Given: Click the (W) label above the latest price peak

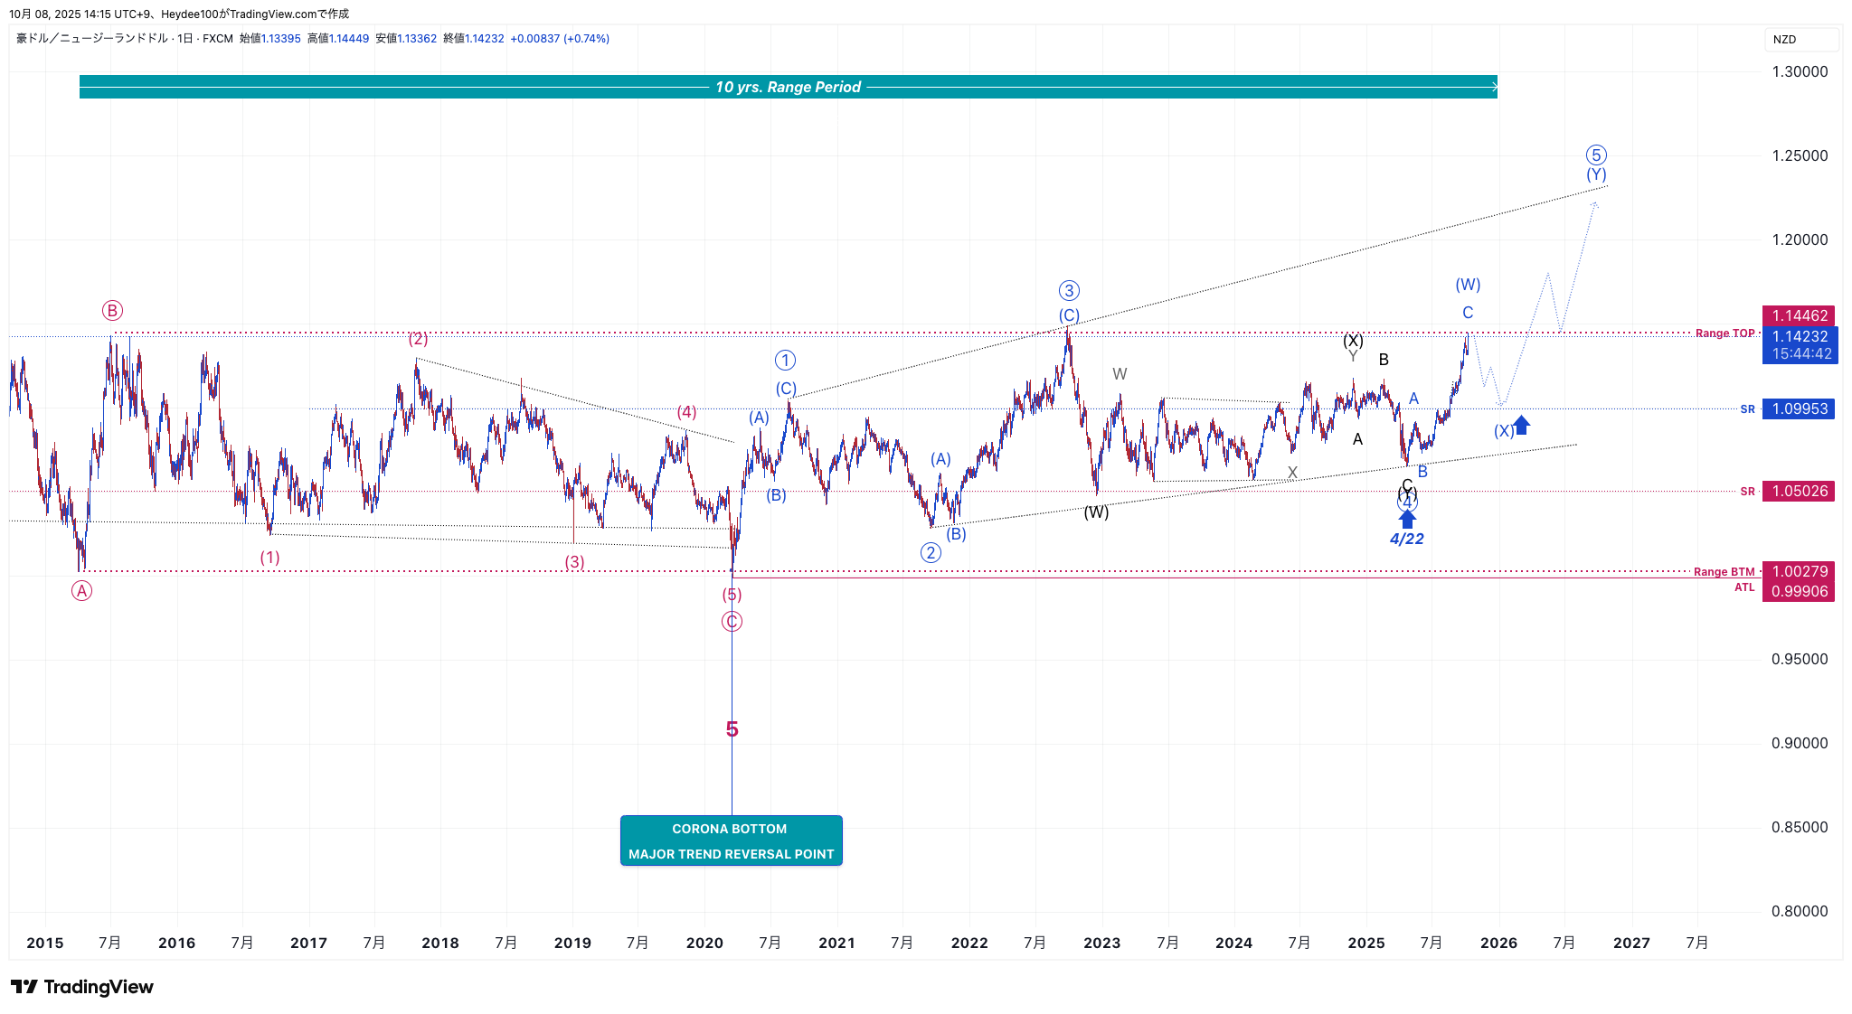Looking at the screenshot, I should point(1468,285).
